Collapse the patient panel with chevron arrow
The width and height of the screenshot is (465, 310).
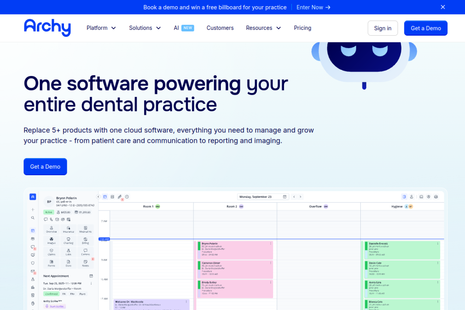(x=98, y=197)
